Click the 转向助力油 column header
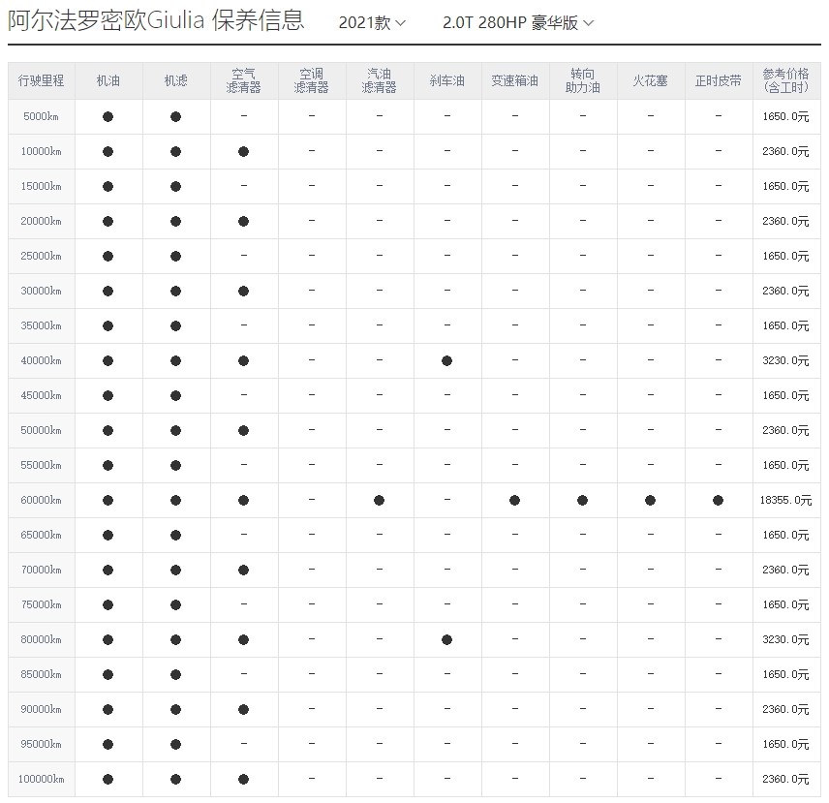The height and width of the screenshot is (803, 829). click(x=583, y=81)
